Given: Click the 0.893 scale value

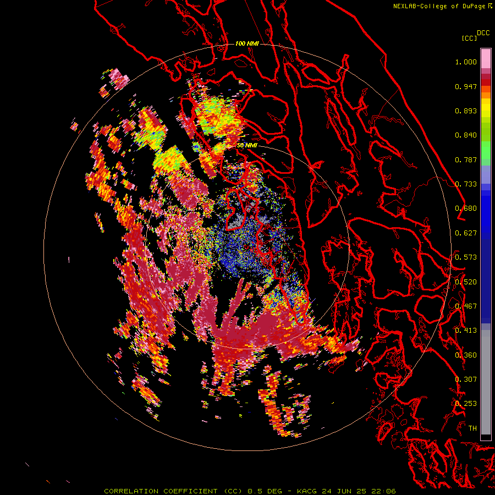Looking at the screenshot, I should coord(466,111).
